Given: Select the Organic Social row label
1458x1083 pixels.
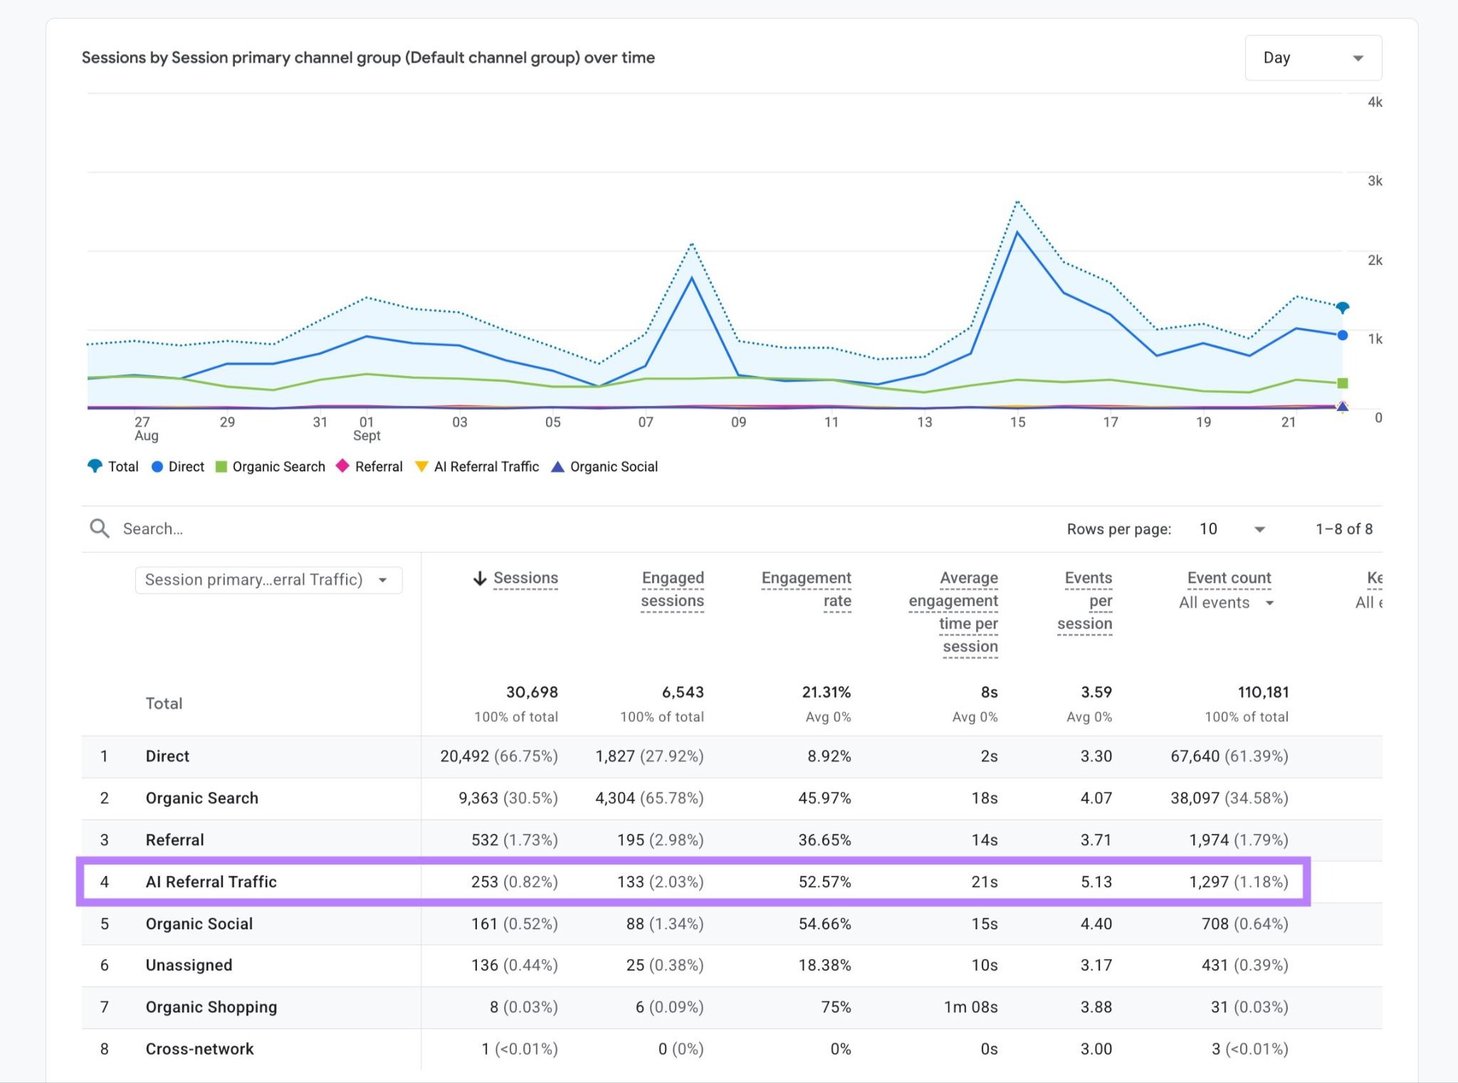Looking at the screenshot, I should [199, 924].
